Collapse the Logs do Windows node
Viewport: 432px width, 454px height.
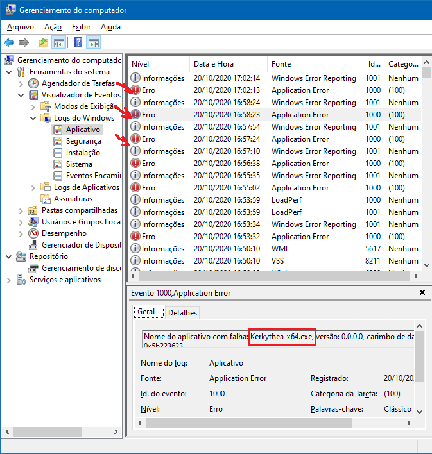tap(33, 118)
